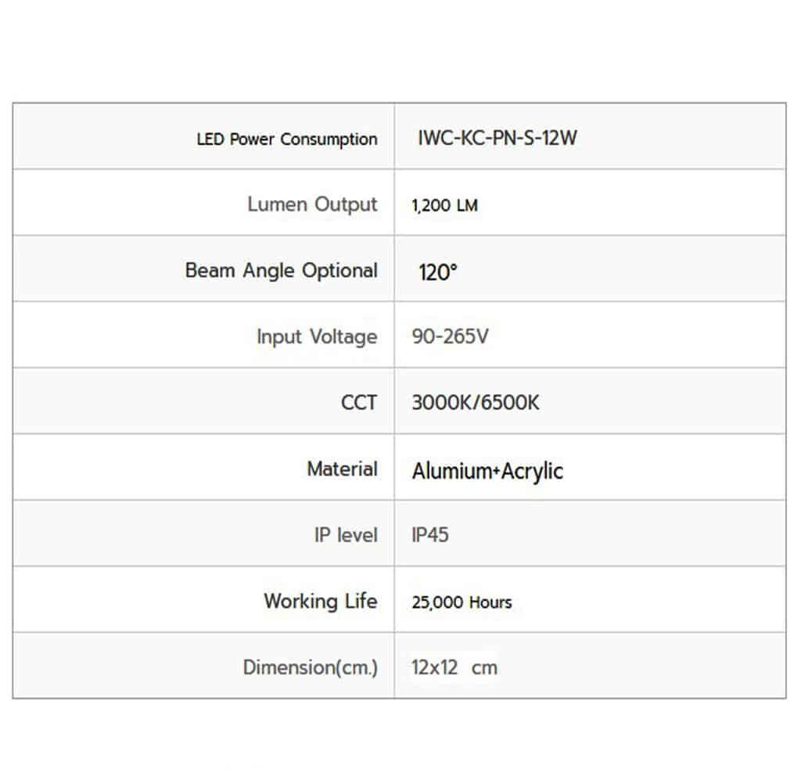Screen dimensions: 801x769
Task: Select the 1,200 LM value
Action: 444,206
